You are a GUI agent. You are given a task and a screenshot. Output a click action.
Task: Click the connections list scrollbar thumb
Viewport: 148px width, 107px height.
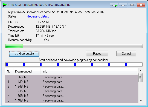point(141,77)
